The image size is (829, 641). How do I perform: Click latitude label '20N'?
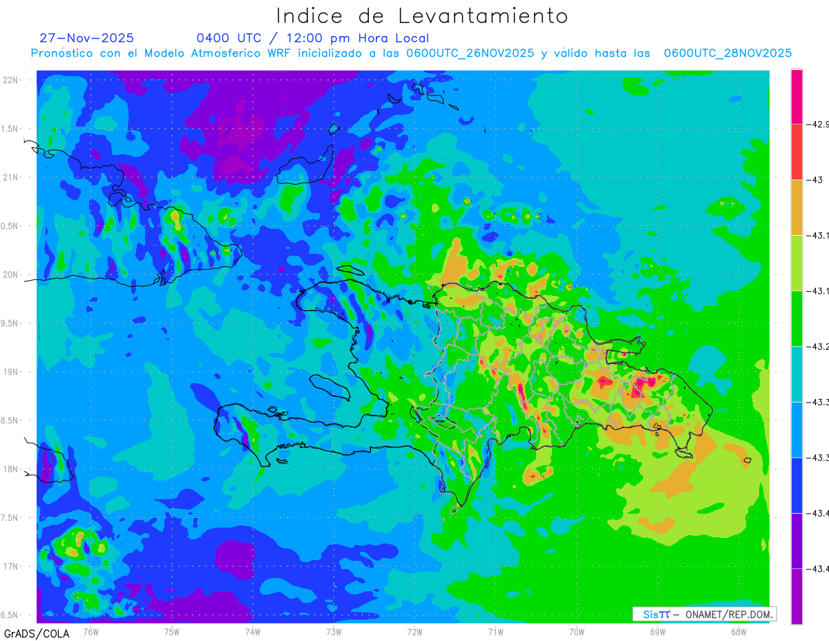[11, 275]
